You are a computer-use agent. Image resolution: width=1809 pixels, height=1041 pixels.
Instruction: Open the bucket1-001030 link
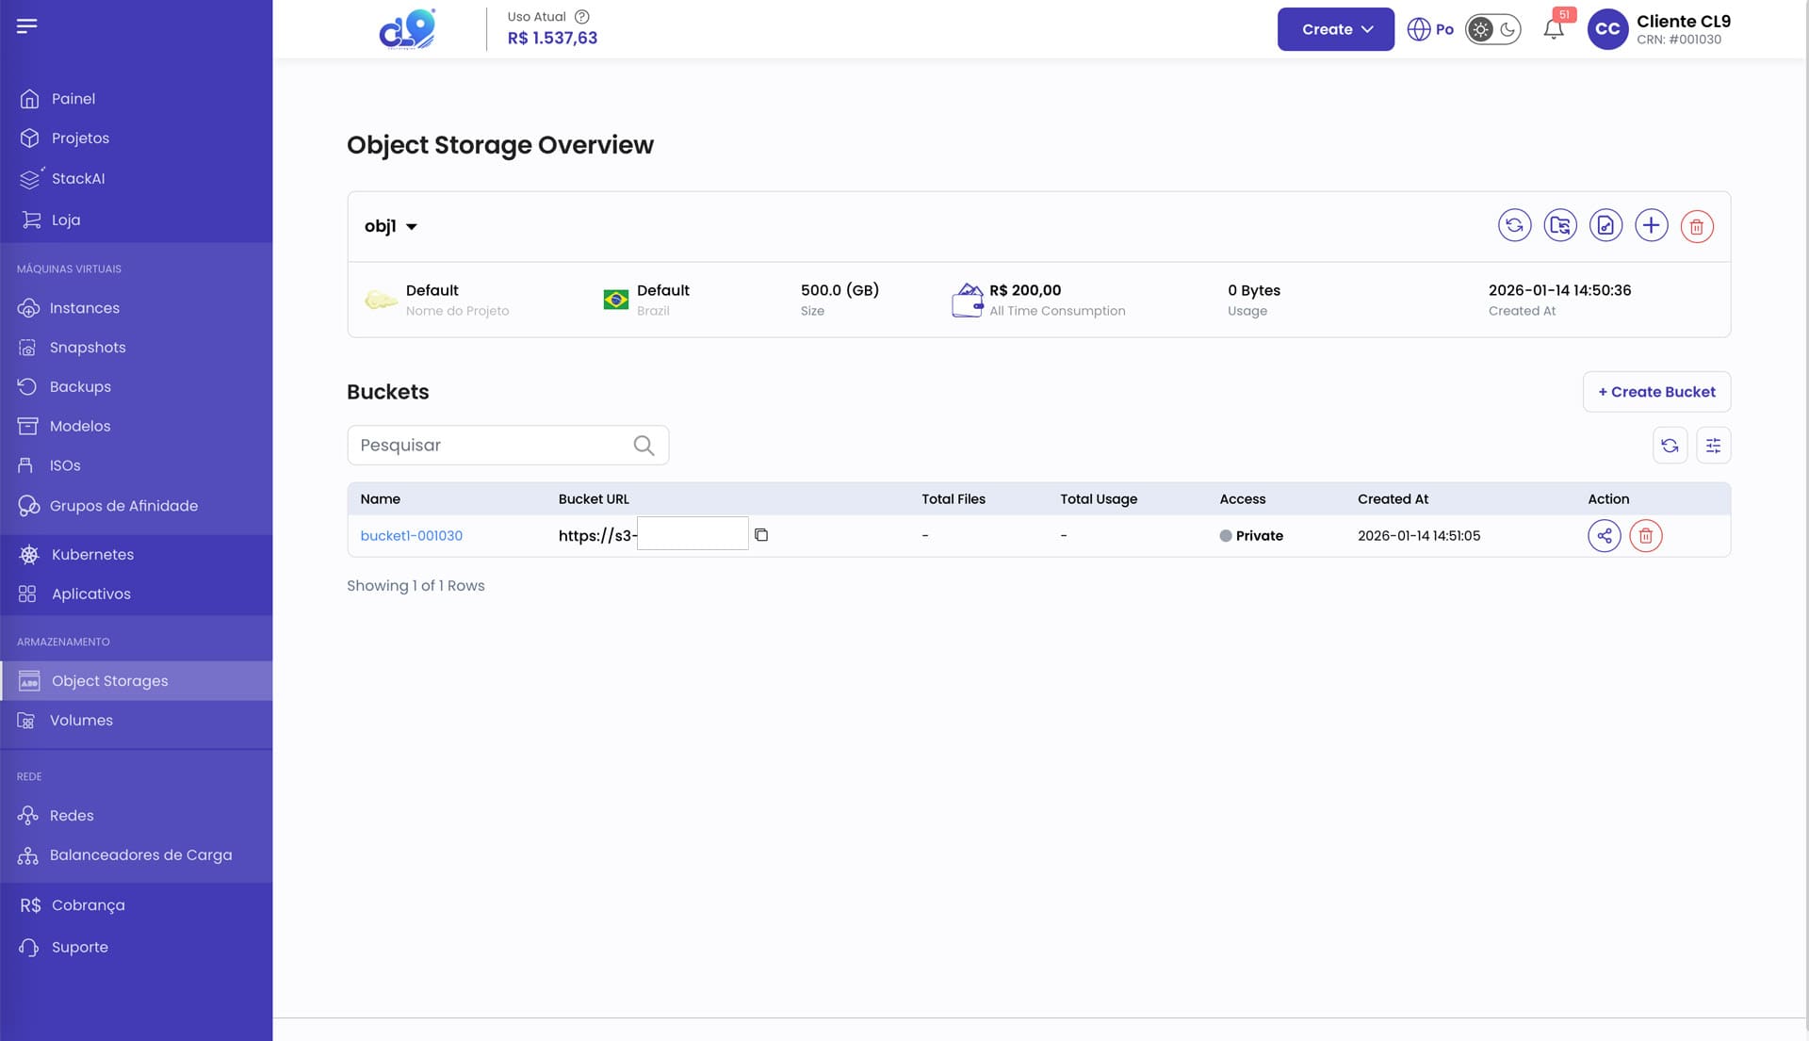click(411, 536)
